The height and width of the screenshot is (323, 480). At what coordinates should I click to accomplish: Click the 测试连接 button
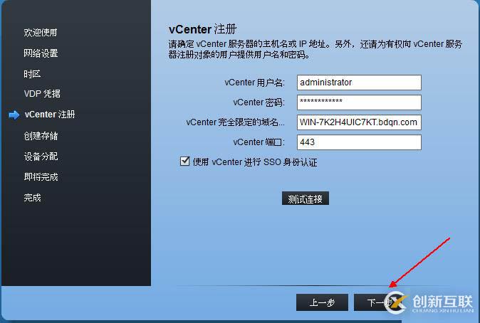[306, 198]
